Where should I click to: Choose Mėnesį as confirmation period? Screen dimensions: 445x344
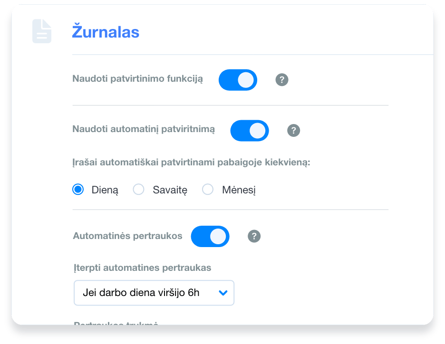207,189
